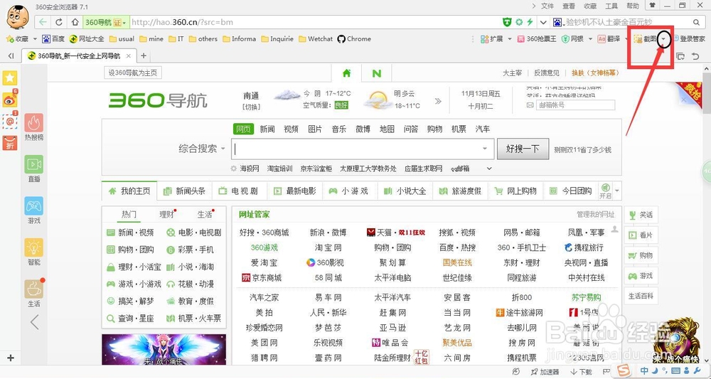Expand the search hot links chevron
Image resolution: width=711 pixels, height=379 pixels.
(489, 169)
